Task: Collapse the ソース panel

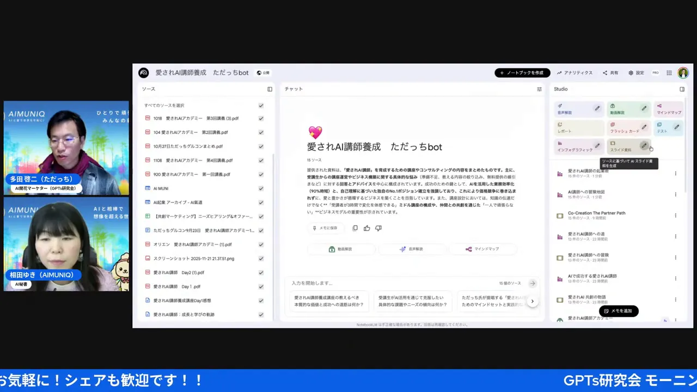Action: pyautogui.click(x=270, y=89)
